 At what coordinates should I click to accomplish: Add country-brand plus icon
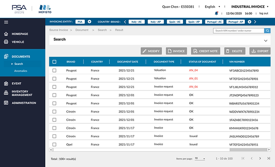pos(249,22)
